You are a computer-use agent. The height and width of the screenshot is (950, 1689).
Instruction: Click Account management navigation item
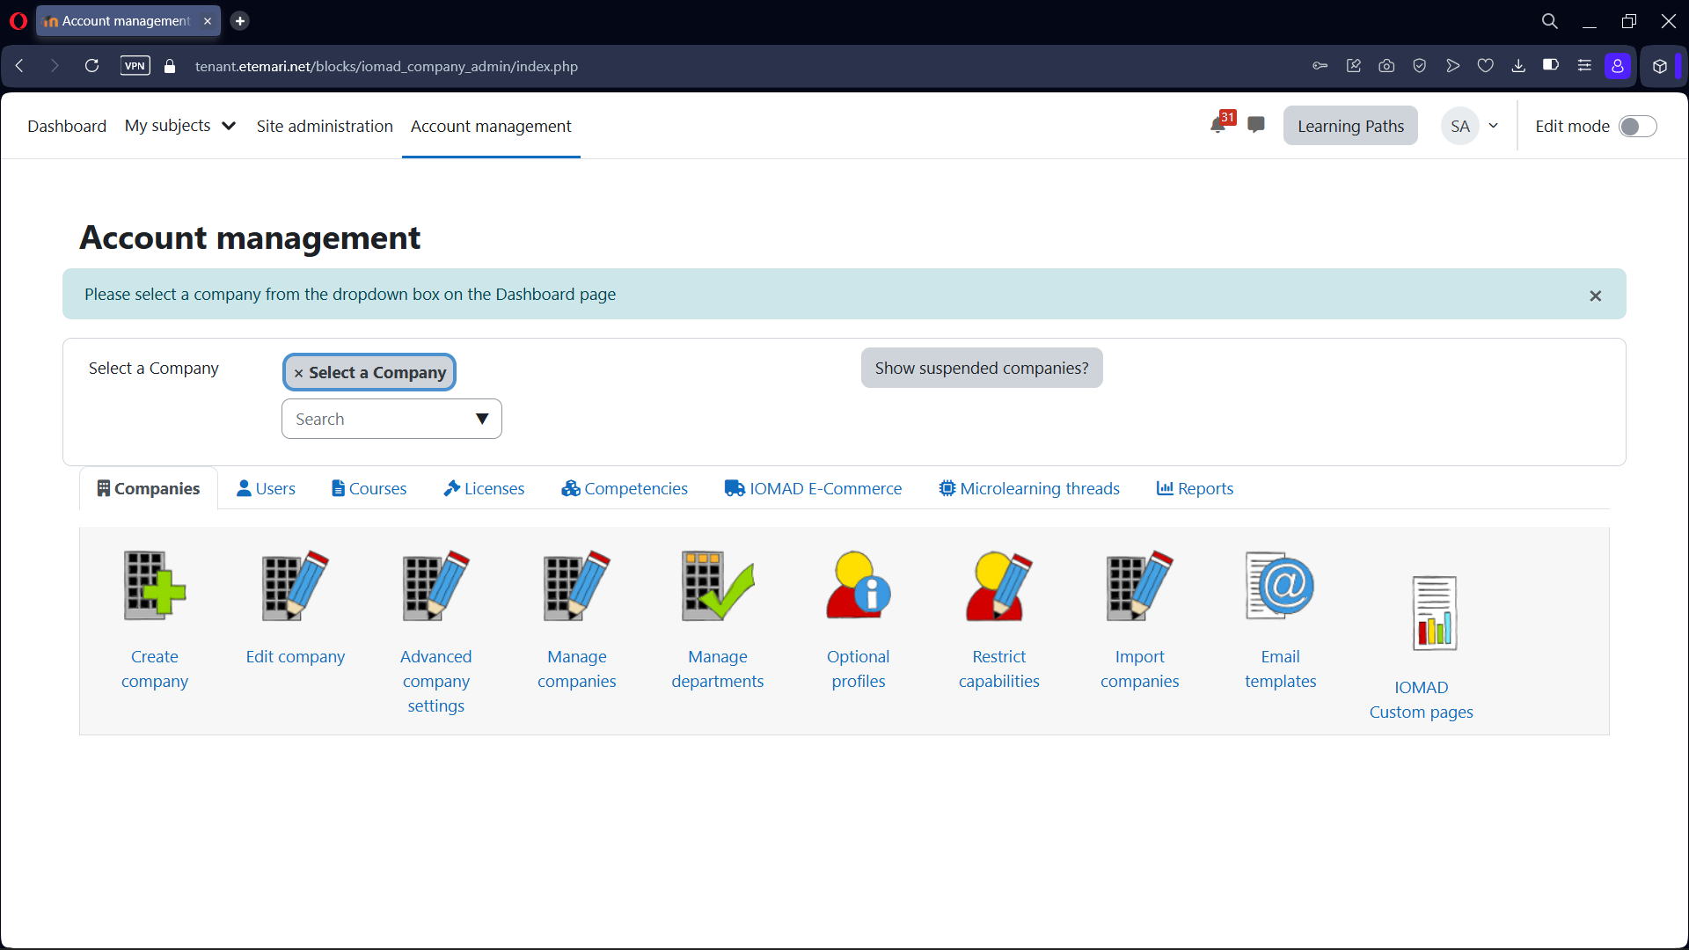point(491,126)
